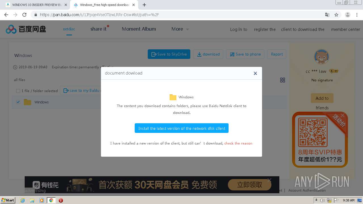The width and height of the screenshot is (363, 204).
Task: Open 'client to download the' link
Action: [303, 29]
